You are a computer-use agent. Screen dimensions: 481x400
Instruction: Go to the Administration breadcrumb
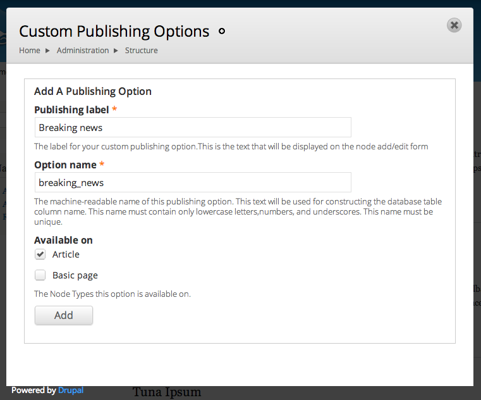coord(83,51)
